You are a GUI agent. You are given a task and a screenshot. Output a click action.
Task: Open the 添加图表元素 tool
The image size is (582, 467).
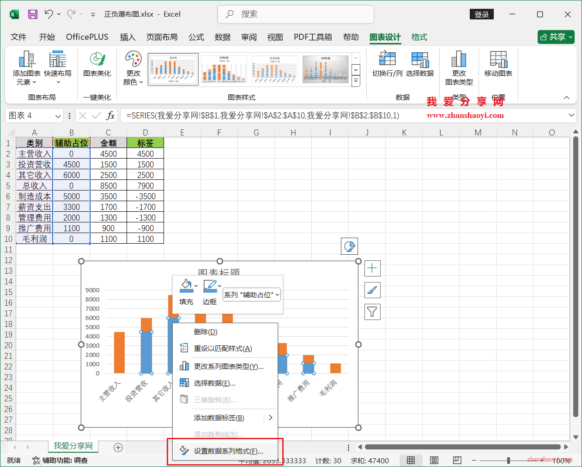coord(27,67)
